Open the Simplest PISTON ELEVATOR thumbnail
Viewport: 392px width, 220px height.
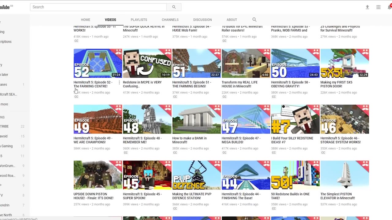pyautogui.click(x=345, y=175)
